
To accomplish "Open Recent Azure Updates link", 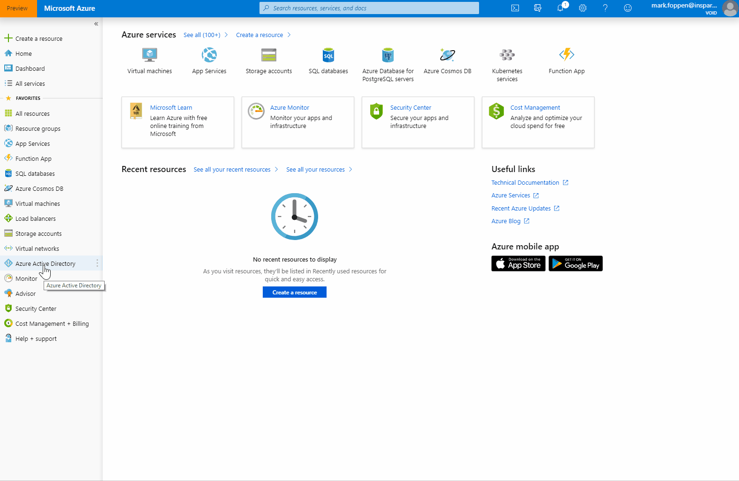I will click(x=525, y=208).
